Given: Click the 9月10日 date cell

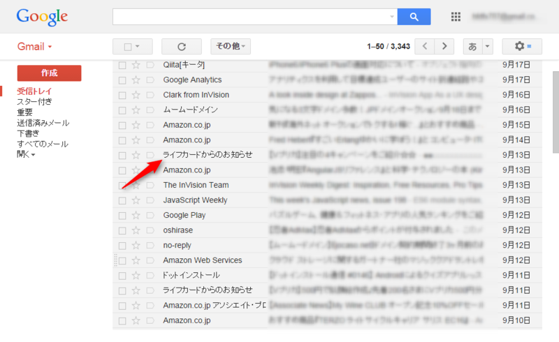Looking at the screenshot, I should pos(516,320).
